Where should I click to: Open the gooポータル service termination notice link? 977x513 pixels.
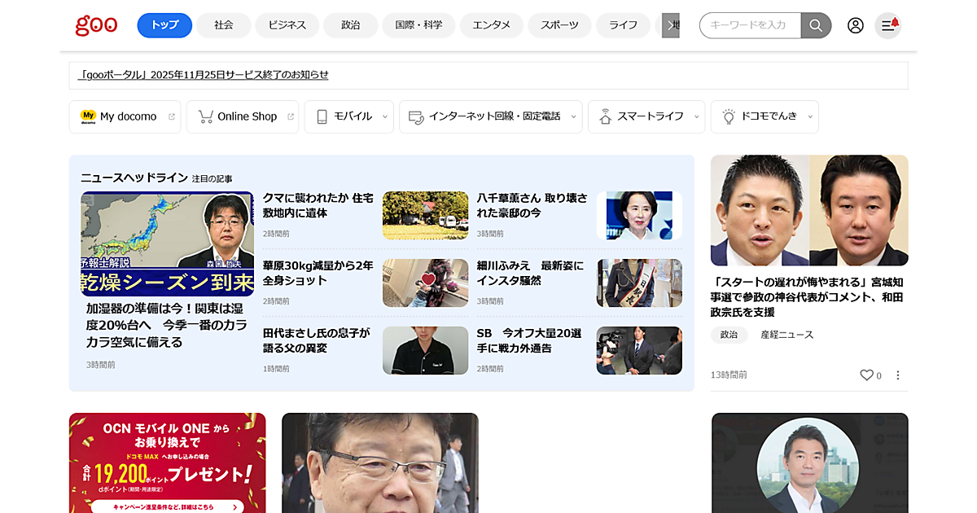204,75
